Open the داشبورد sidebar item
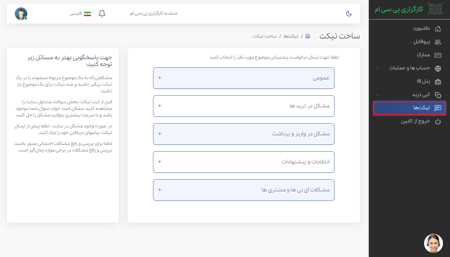The width and height of the screenshot is (450, 257). click(x=421, y=28)
